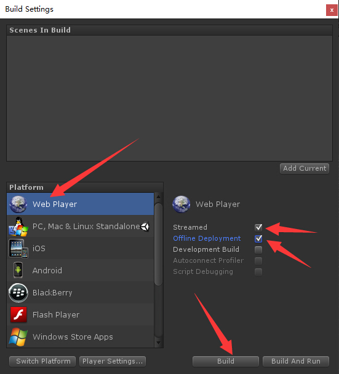Click the PC, Mac & Linux Standalone penguin icon

(x=18, y=227)
